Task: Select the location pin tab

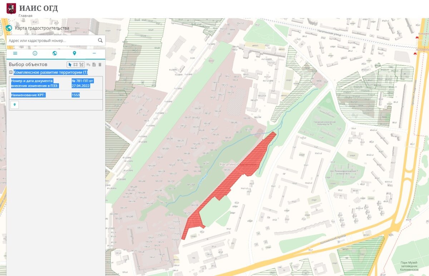Action: tap(74, 53)
